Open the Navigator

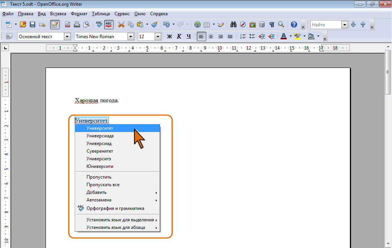coord(243,24)
